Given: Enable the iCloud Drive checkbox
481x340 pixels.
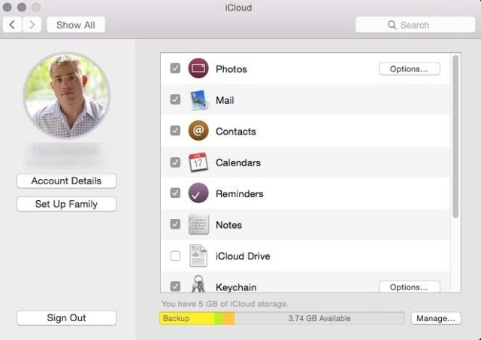Looking at the screenshot, I should tap(175, 257).
